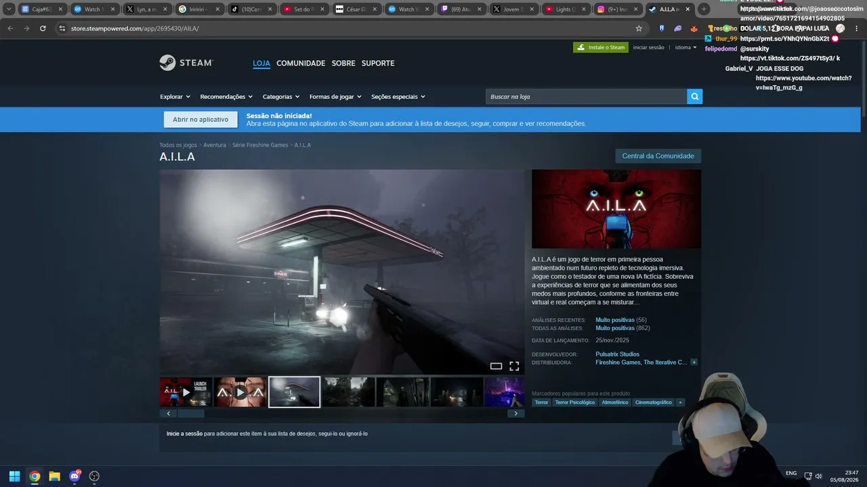This screenshot has width=867, height=487.
Task: Click the Instale o Steam button
Action: click(600, 47)
